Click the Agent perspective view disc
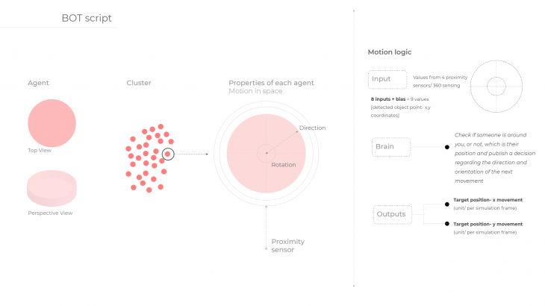Viewport: 545px width, 306px height. click(x=52, y=187)
